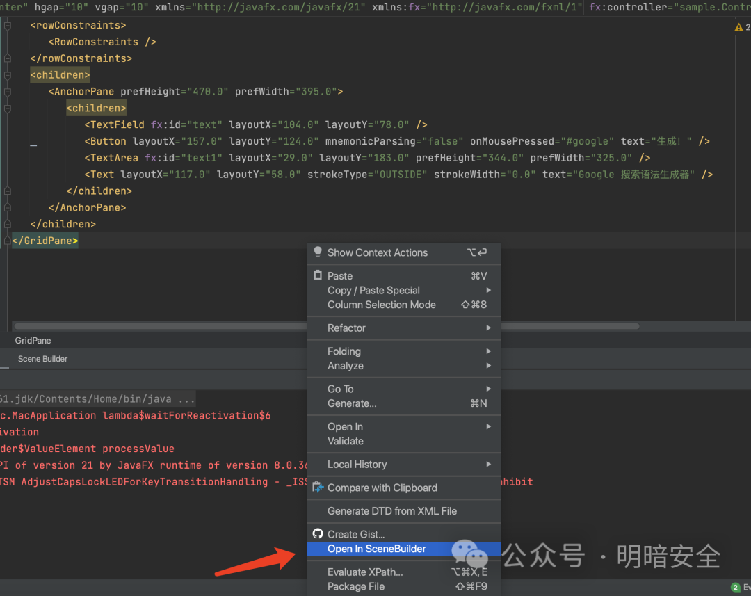
Task: Click the clipboard icon next to Paste
Action: coord(318,275)
